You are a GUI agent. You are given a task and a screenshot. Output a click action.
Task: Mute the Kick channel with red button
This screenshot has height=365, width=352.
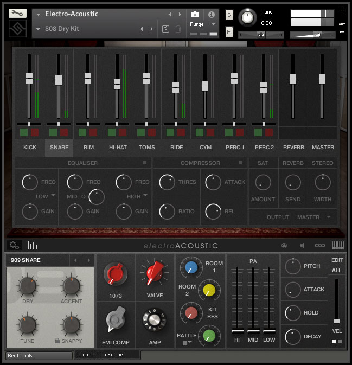(x=35, y=132)
